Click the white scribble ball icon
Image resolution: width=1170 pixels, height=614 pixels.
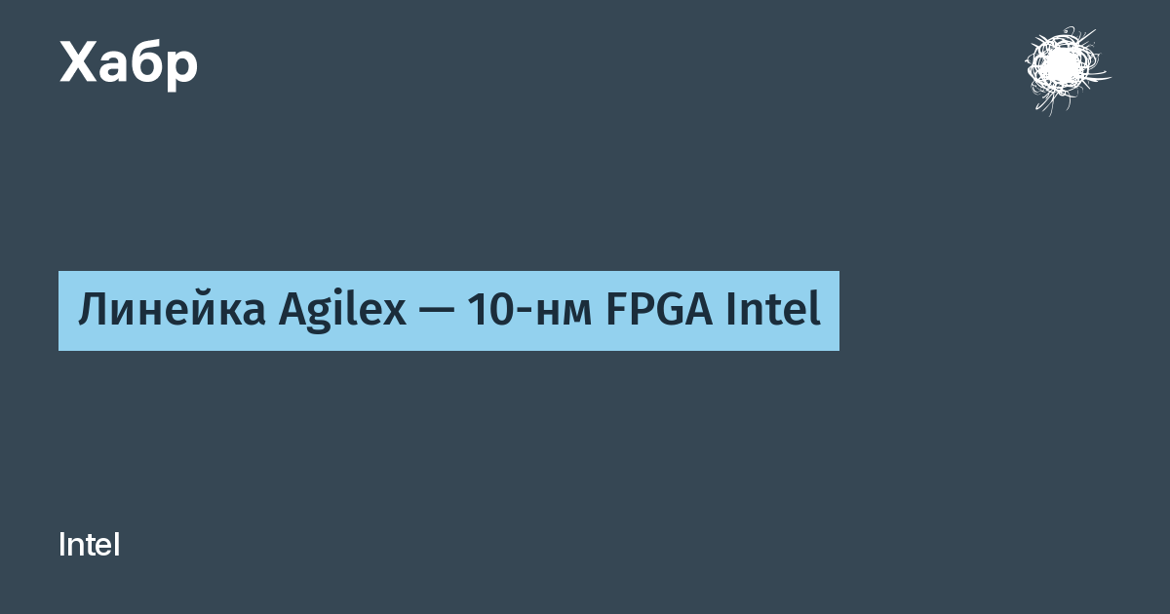[x=1064, y=69]
